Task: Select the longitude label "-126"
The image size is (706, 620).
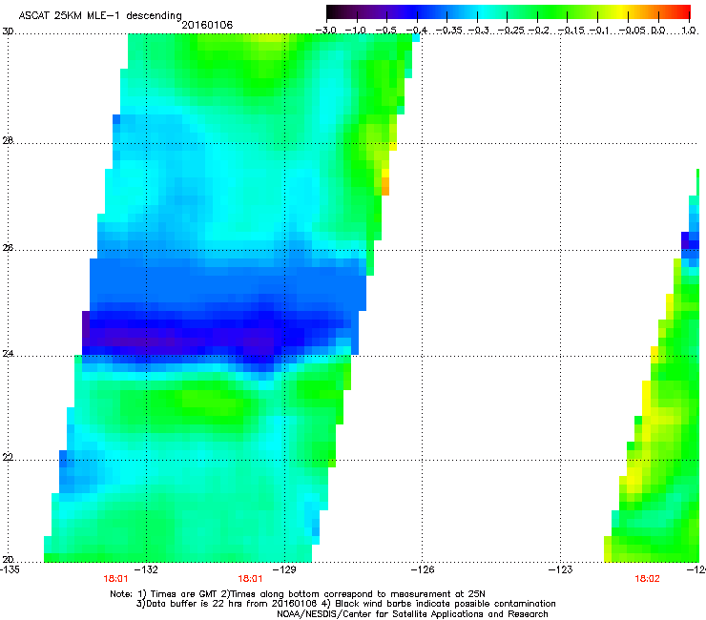Action: coord(424,569)
